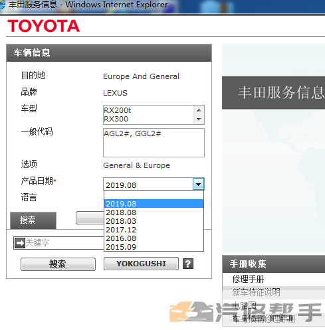Pick 2016.08 from the date list
Viewport: 325px width, 330px height.
click(154, 238)
